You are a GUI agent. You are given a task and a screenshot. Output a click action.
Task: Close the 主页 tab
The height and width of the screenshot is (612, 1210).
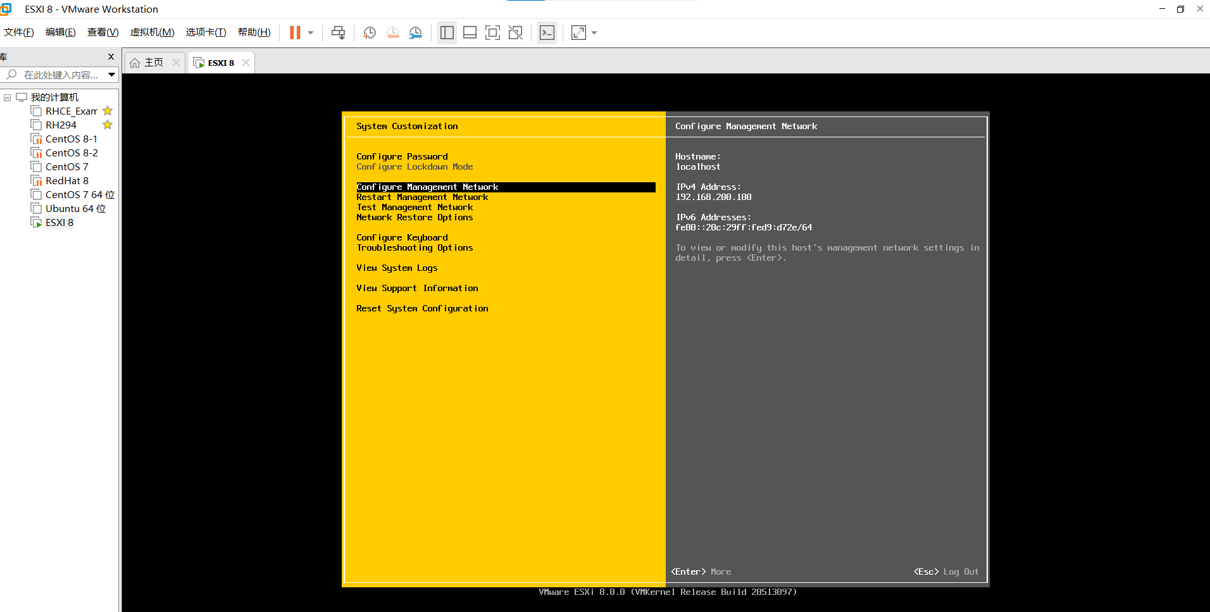tap(177, 62)
